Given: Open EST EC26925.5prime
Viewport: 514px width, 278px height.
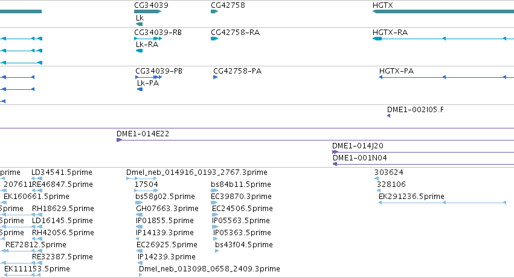Looking at the screenshot, I should pos(167,245).
